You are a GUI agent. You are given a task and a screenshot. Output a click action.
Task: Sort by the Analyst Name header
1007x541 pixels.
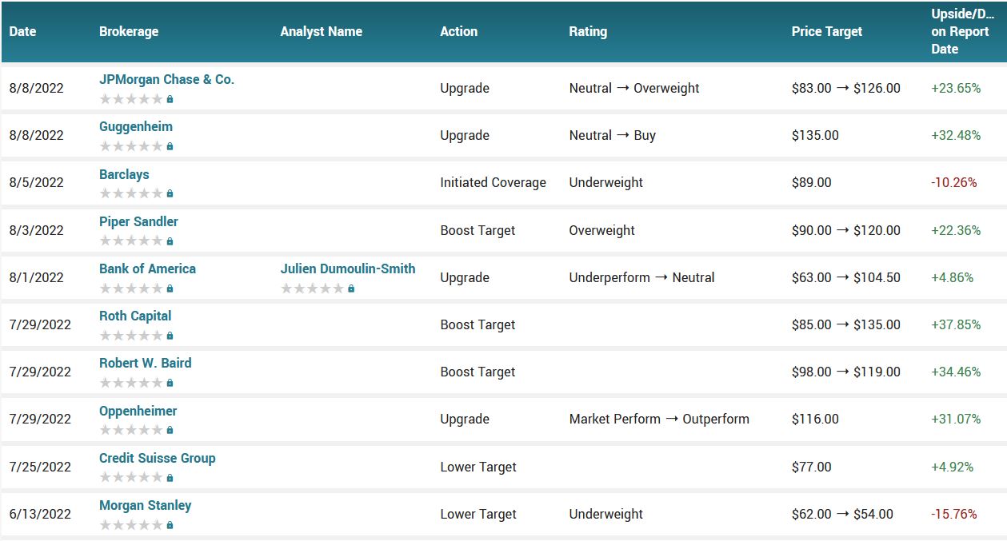click(322, 32)
